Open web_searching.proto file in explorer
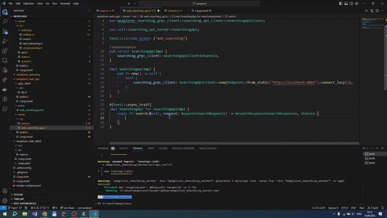 (31, 110)
